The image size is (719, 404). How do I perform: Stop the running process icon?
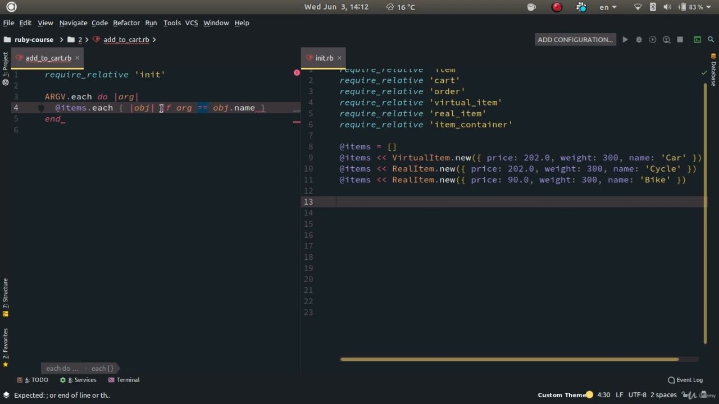(x=680, y=40)
